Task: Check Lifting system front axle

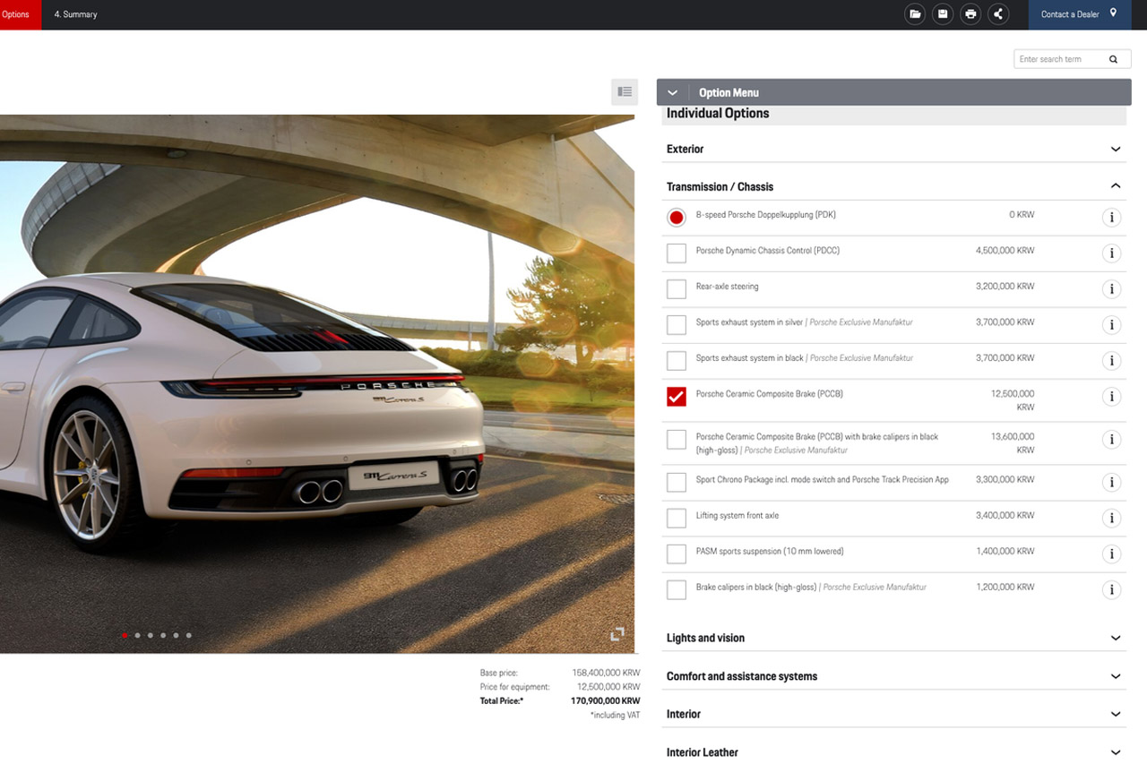Action: pyautogui.click(x=677, y=519)
